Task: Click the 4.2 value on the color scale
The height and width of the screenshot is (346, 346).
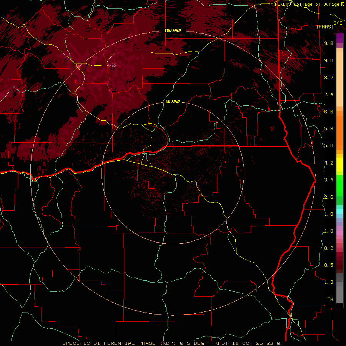Action: tap(329, 163)
